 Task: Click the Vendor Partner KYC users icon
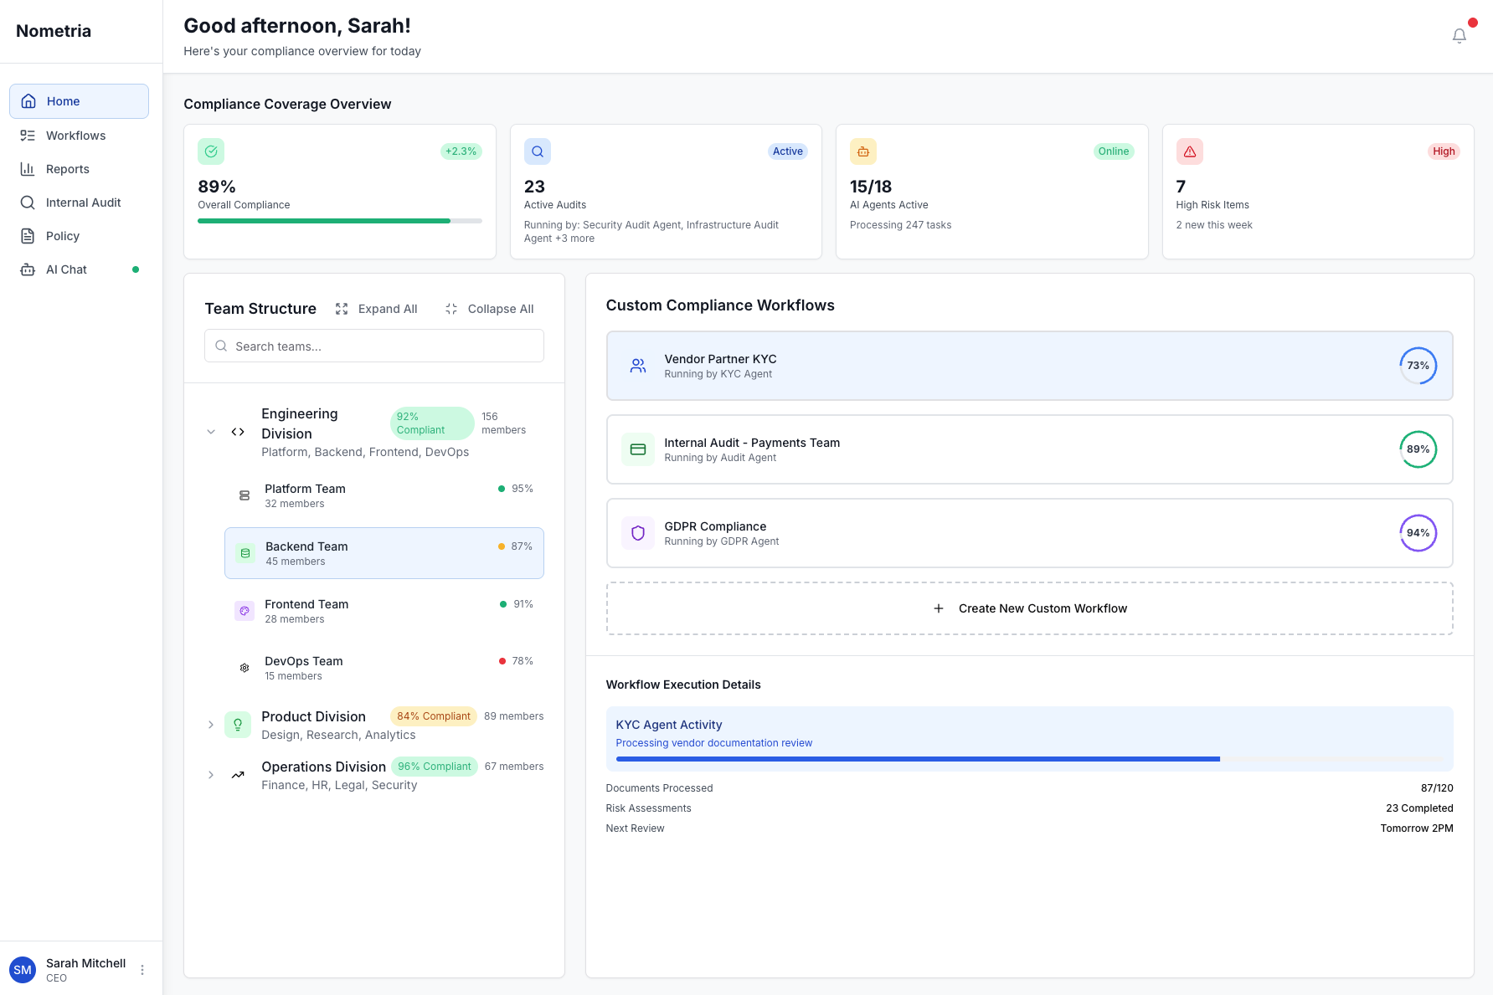638,366
